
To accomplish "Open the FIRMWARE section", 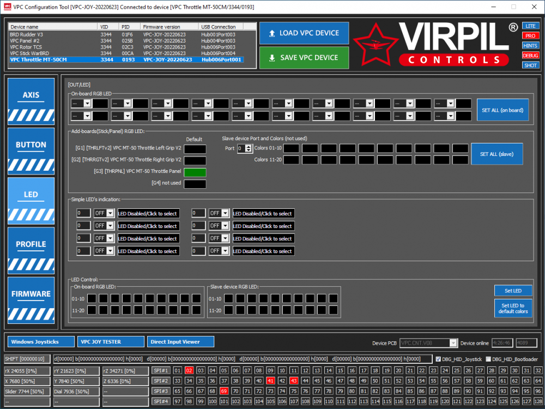I will click(31, 300).
